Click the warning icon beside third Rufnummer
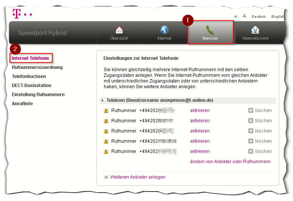This screenshot has width=293, height=201. click(x=106, y=131)
